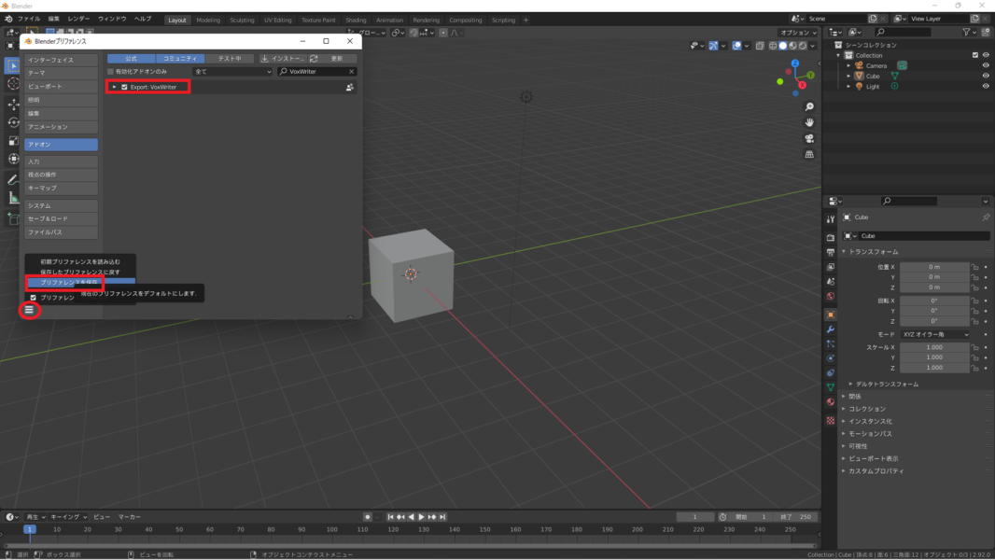Select the Measure tool
Viewport: 995px width, 560px height.
click(x=13, y=199)
